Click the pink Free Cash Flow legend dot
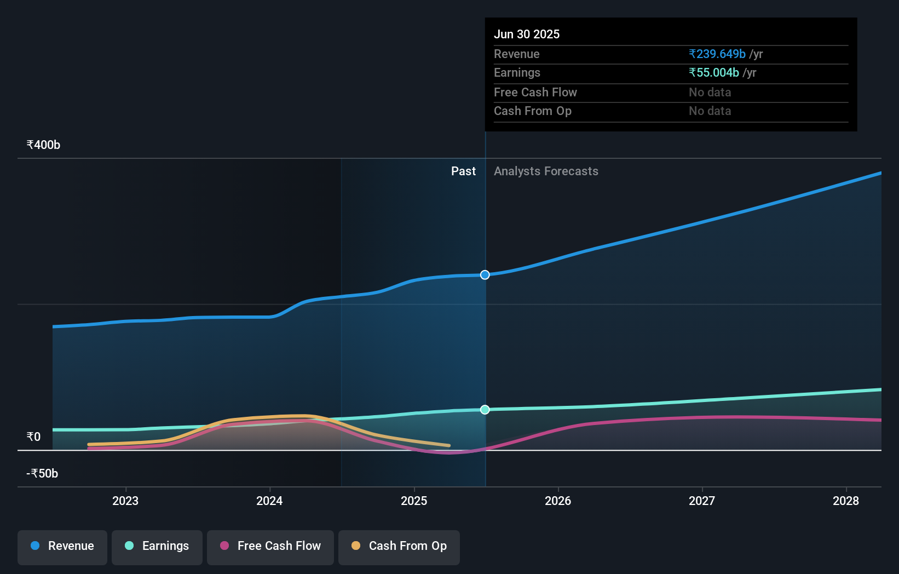The height and width of the screenshot is (574, 899). (x=224, y=546)
